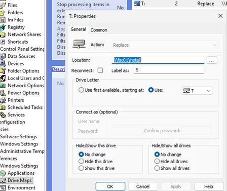Click the Scheduled Tasks icon
This screenshot has height=191, width=227.
click(x=3, y=107)
